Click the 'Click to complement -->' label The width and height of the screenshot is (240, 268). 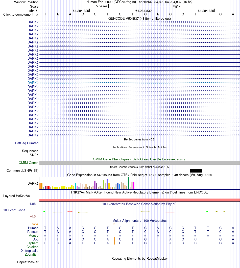point(21,15)
